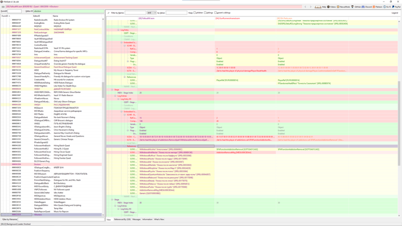Select the FalloutNV.esm column header
The width and height of the screenshot is (402, 226).
pyautogui.click(x=176, y=18)
